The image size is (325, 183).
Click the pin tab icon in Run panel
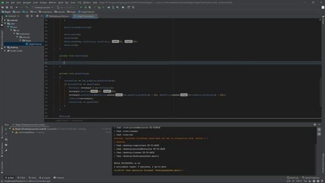point(6,150)
